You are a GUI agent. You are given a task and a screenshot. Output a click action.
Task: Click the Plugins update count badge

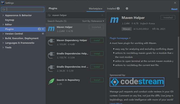(39, 29)
